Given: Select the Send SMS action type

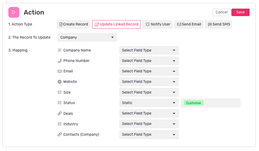Looking at the screenshot, I should (219, 24).
